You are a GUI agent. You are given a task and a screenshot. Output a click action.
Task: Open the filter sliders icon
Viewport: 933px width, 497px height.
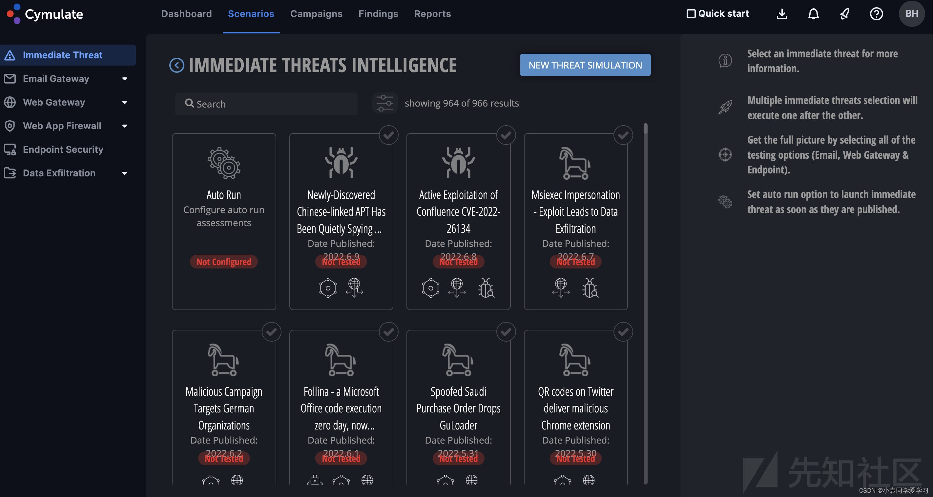[384, 104]
